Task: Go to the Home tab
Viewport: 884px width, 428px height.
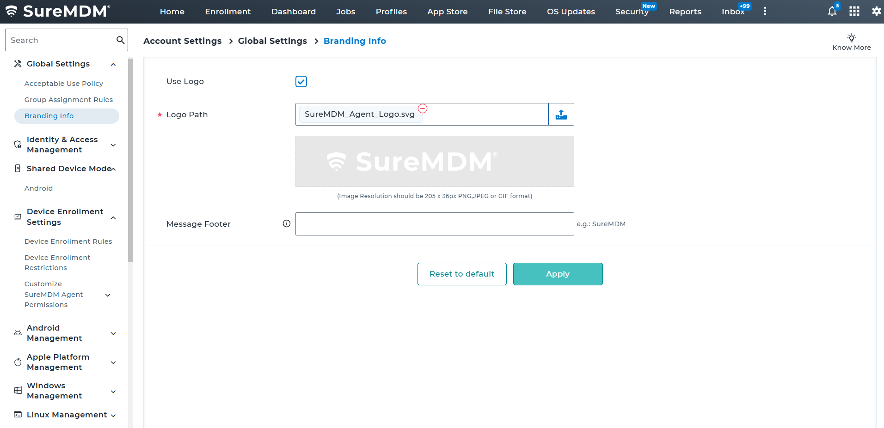Action: point(172,12)
